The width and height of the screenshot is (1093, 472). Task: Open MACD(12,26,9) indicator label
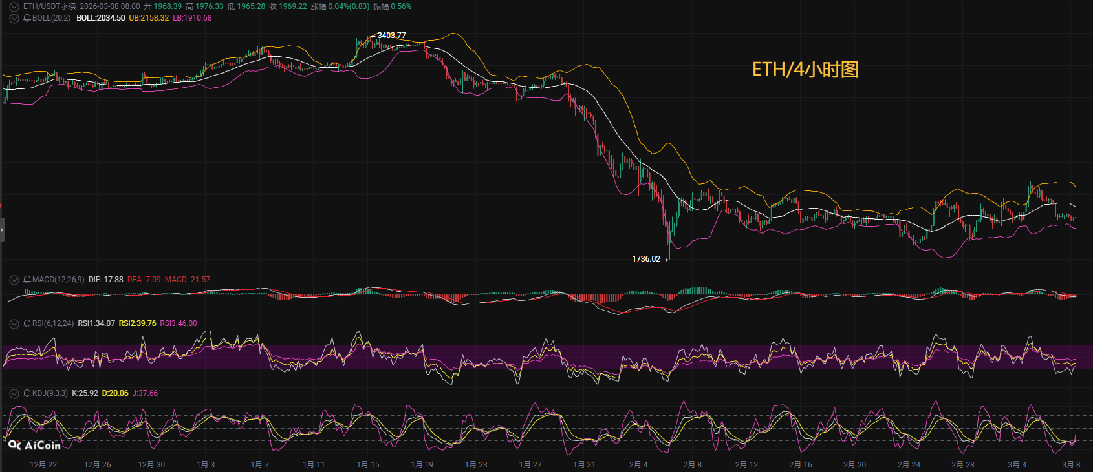pyautogui.click(x=58, y=280)
